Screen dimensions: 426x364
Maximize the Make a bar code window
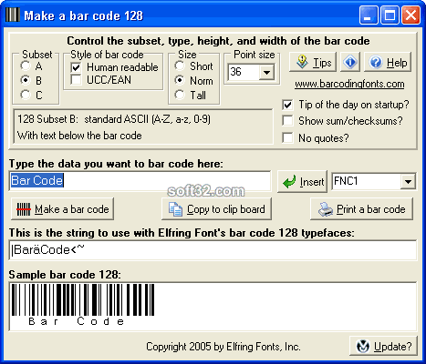[x=390, y=15]
